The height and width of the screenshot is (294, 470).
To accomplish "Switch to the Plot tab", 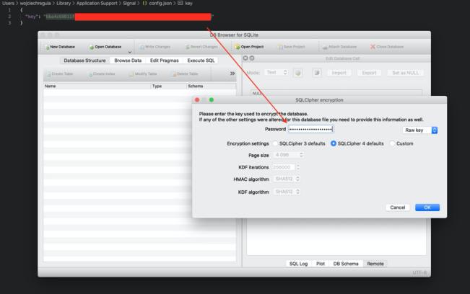I will 320,264.
